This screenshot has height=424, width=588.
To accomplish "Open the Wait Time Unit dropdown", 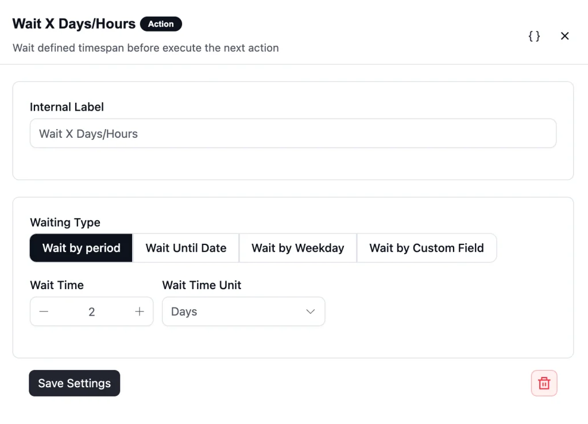I will click(243, 312).
